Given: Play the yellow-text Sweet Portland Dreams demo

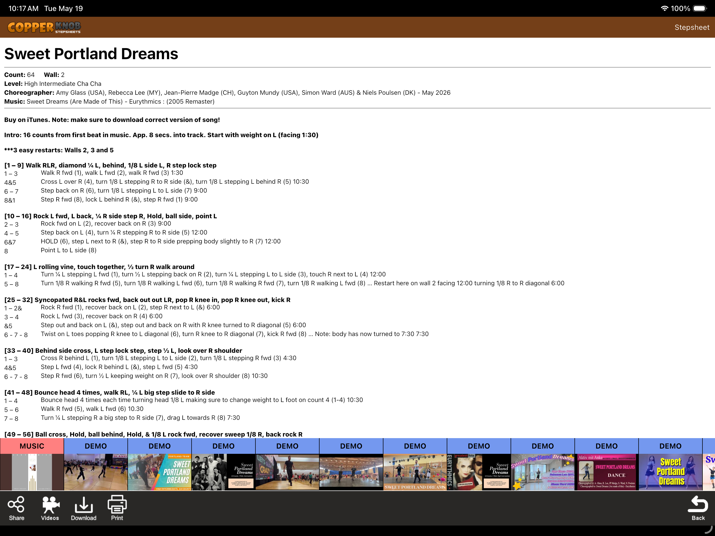Looking at the screenshot, I should coord(671,472).
